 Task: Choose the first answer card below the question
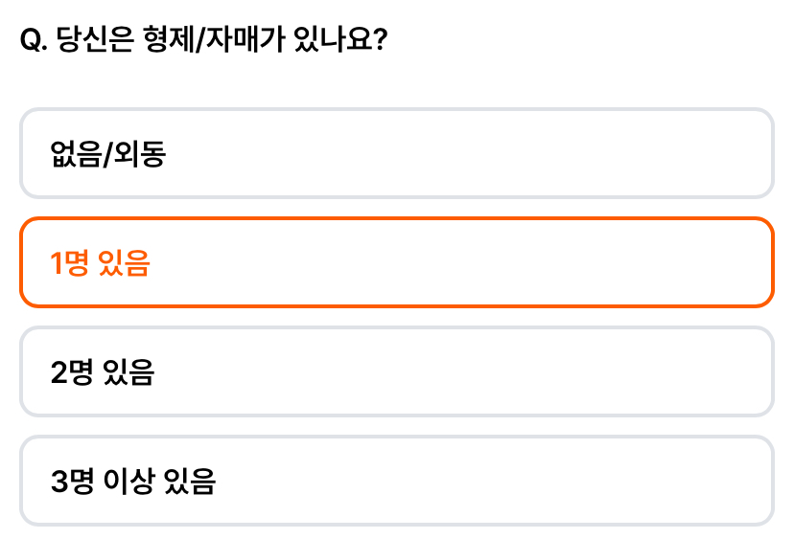[396, 153]
